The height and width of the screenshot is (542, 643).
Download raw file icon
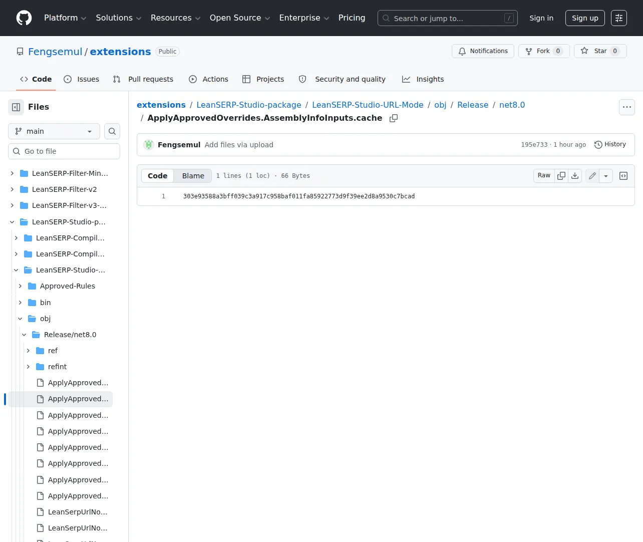(x=575, y=176)
